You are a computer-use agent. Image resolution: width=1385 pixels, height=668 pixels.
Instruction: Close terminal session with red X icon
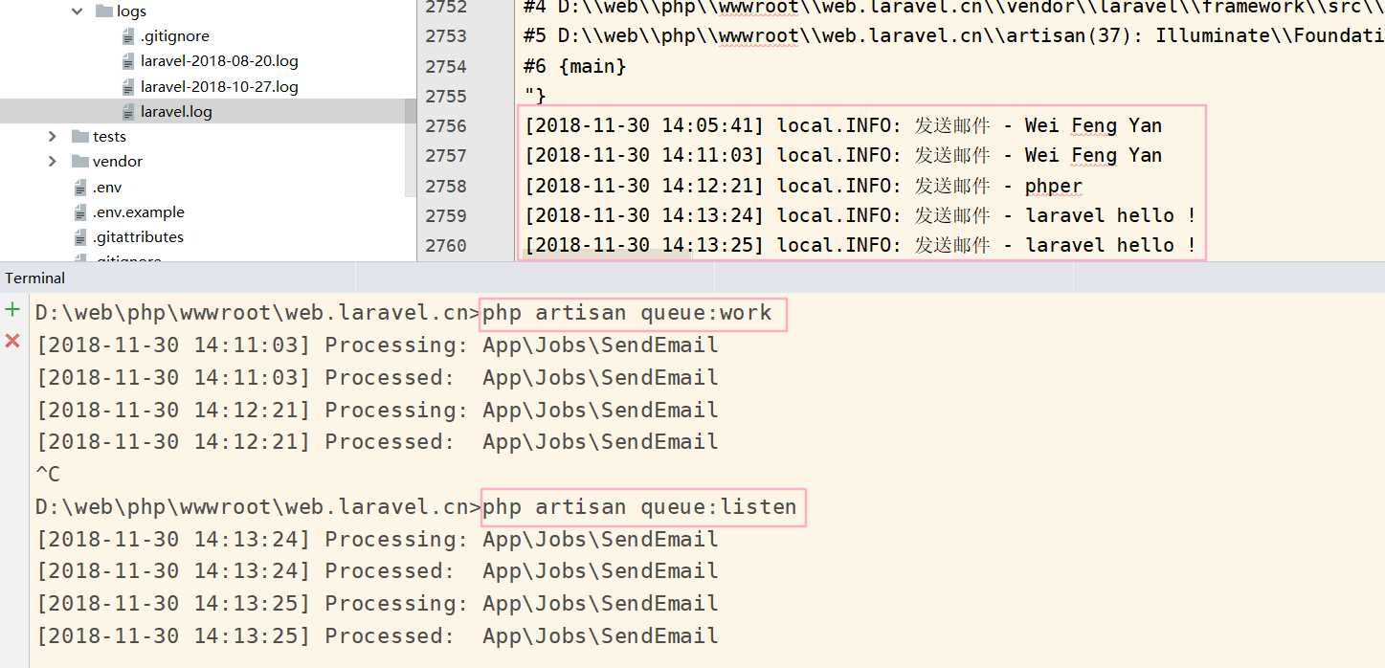[12, 341]
